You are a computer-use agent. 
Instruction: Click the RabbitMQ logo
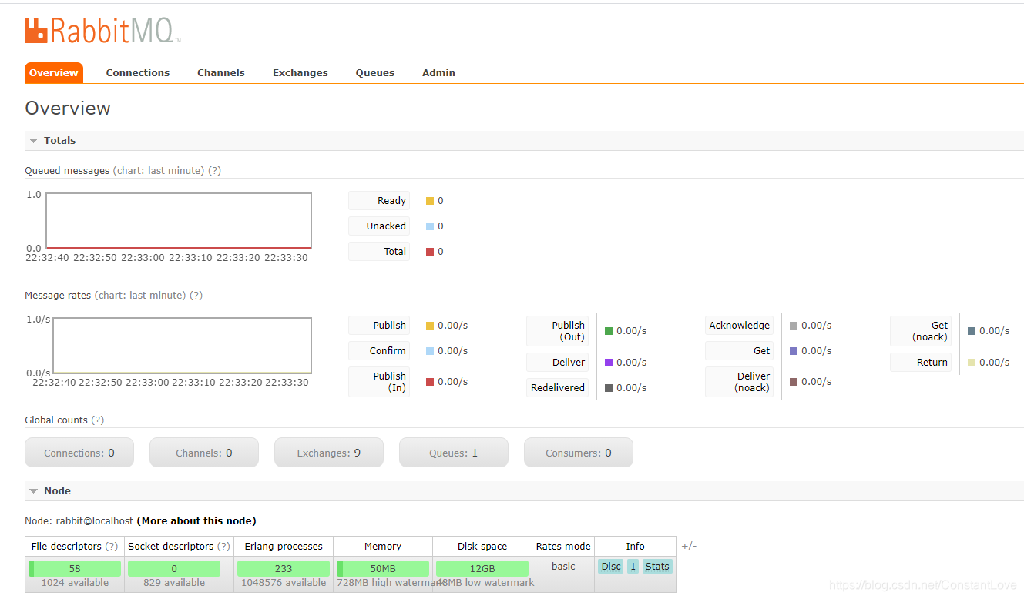102,31
